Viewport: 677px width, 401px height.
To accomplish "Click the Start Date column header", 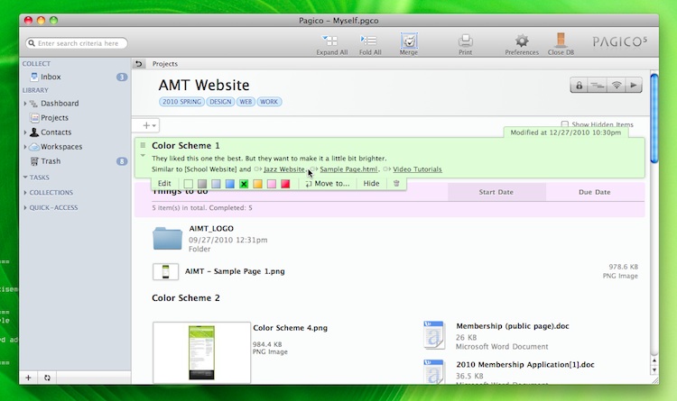I will tap(496, 192).
